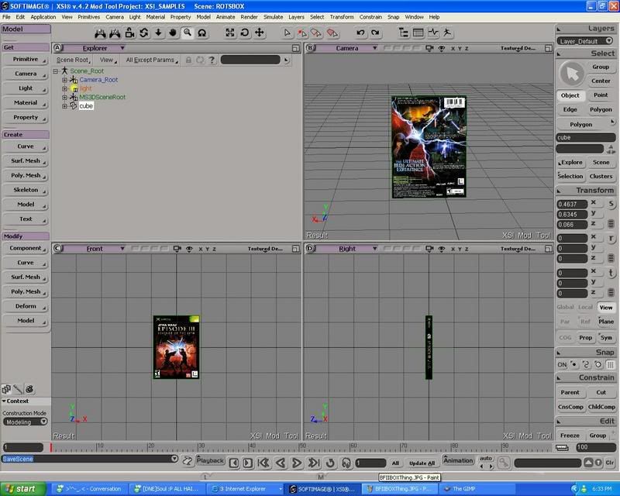This screenshot has height=496, width=620.
Task: Toggle Sym symmetry mode
Action: pyautogui.click(x=606, y=337)
